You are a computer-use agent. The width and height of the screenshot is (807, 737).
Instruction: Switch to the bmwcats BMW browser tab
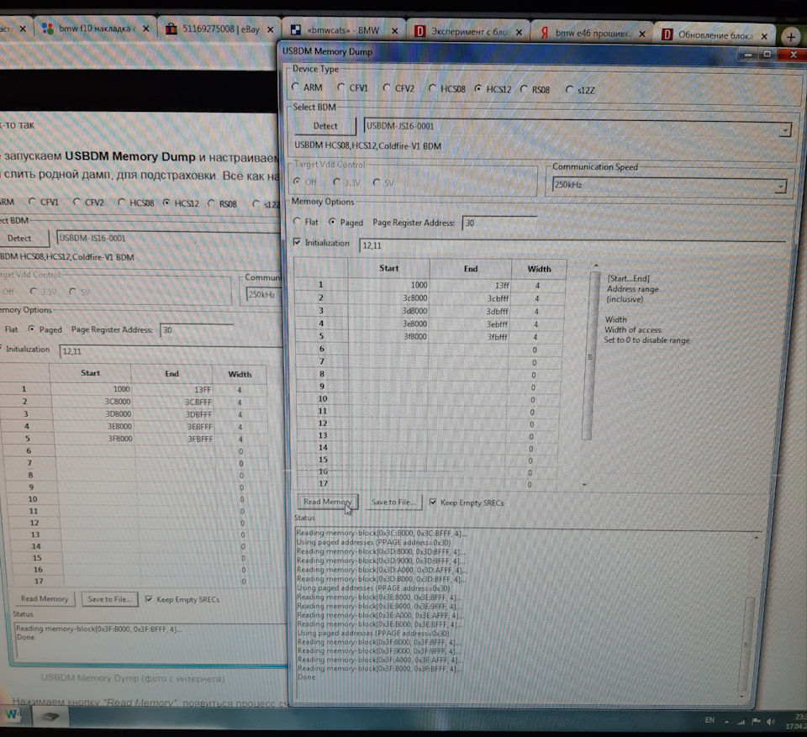pos(344,30)
